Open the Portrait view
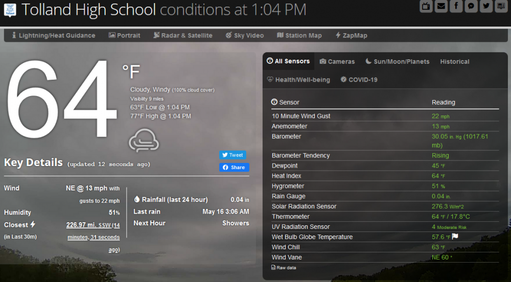511x282 pixels. pos(125,35)
